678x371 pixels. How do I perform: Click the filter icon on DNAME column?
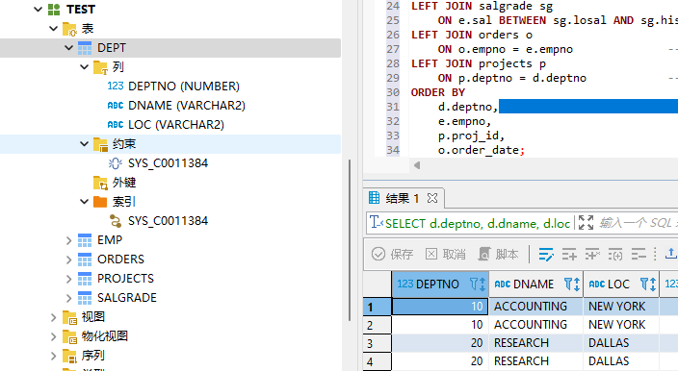click(x=568, y=284)
